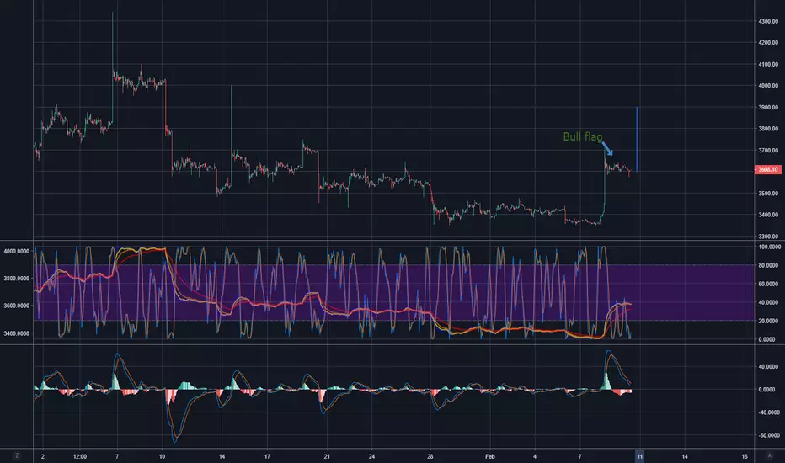This screenshot has width=785, height=463.
Task: Click the 17 date label on time axis
Action: 267,456
